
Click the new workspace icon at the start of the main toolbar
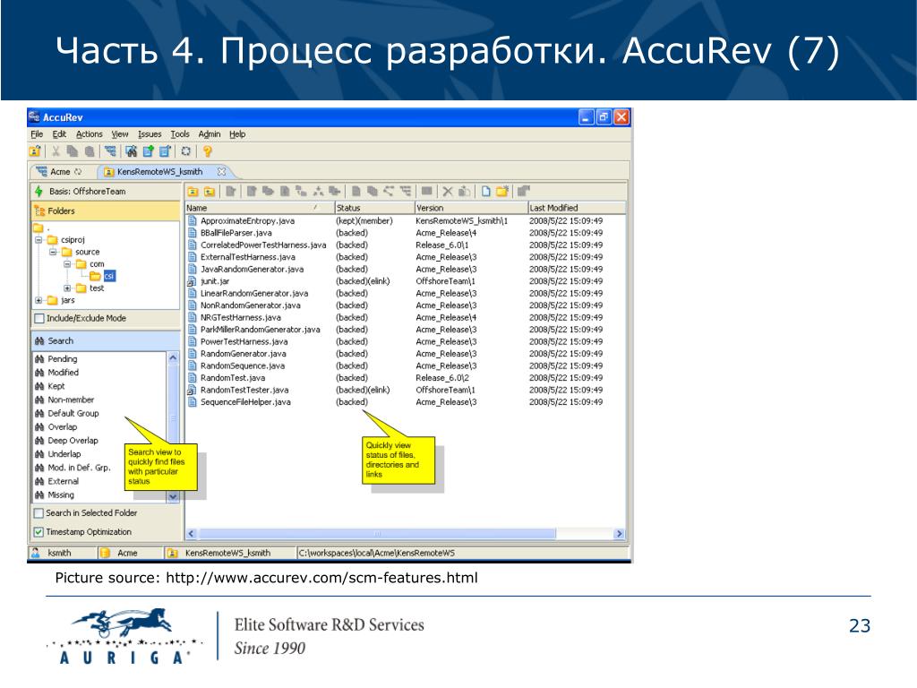pyautogui.click(x=35, y=151)
